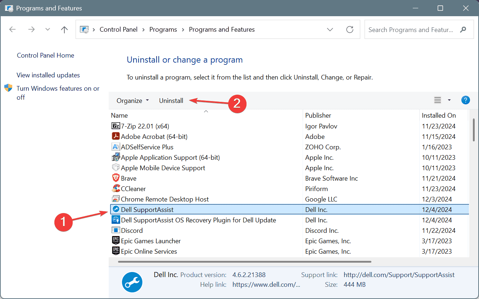Click the Apple Application Support icon
The width and height of the screenshot is (479, 299).
pos(116,158)
